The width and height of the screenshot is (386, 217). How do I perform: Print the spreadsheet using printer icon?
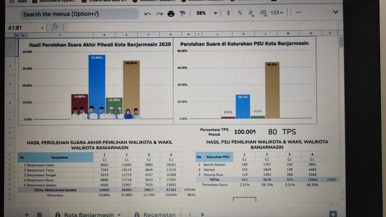[171, 14]
